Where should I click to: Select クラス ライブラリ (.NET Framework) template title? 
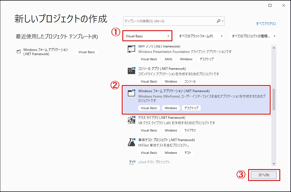coord(162,118)
